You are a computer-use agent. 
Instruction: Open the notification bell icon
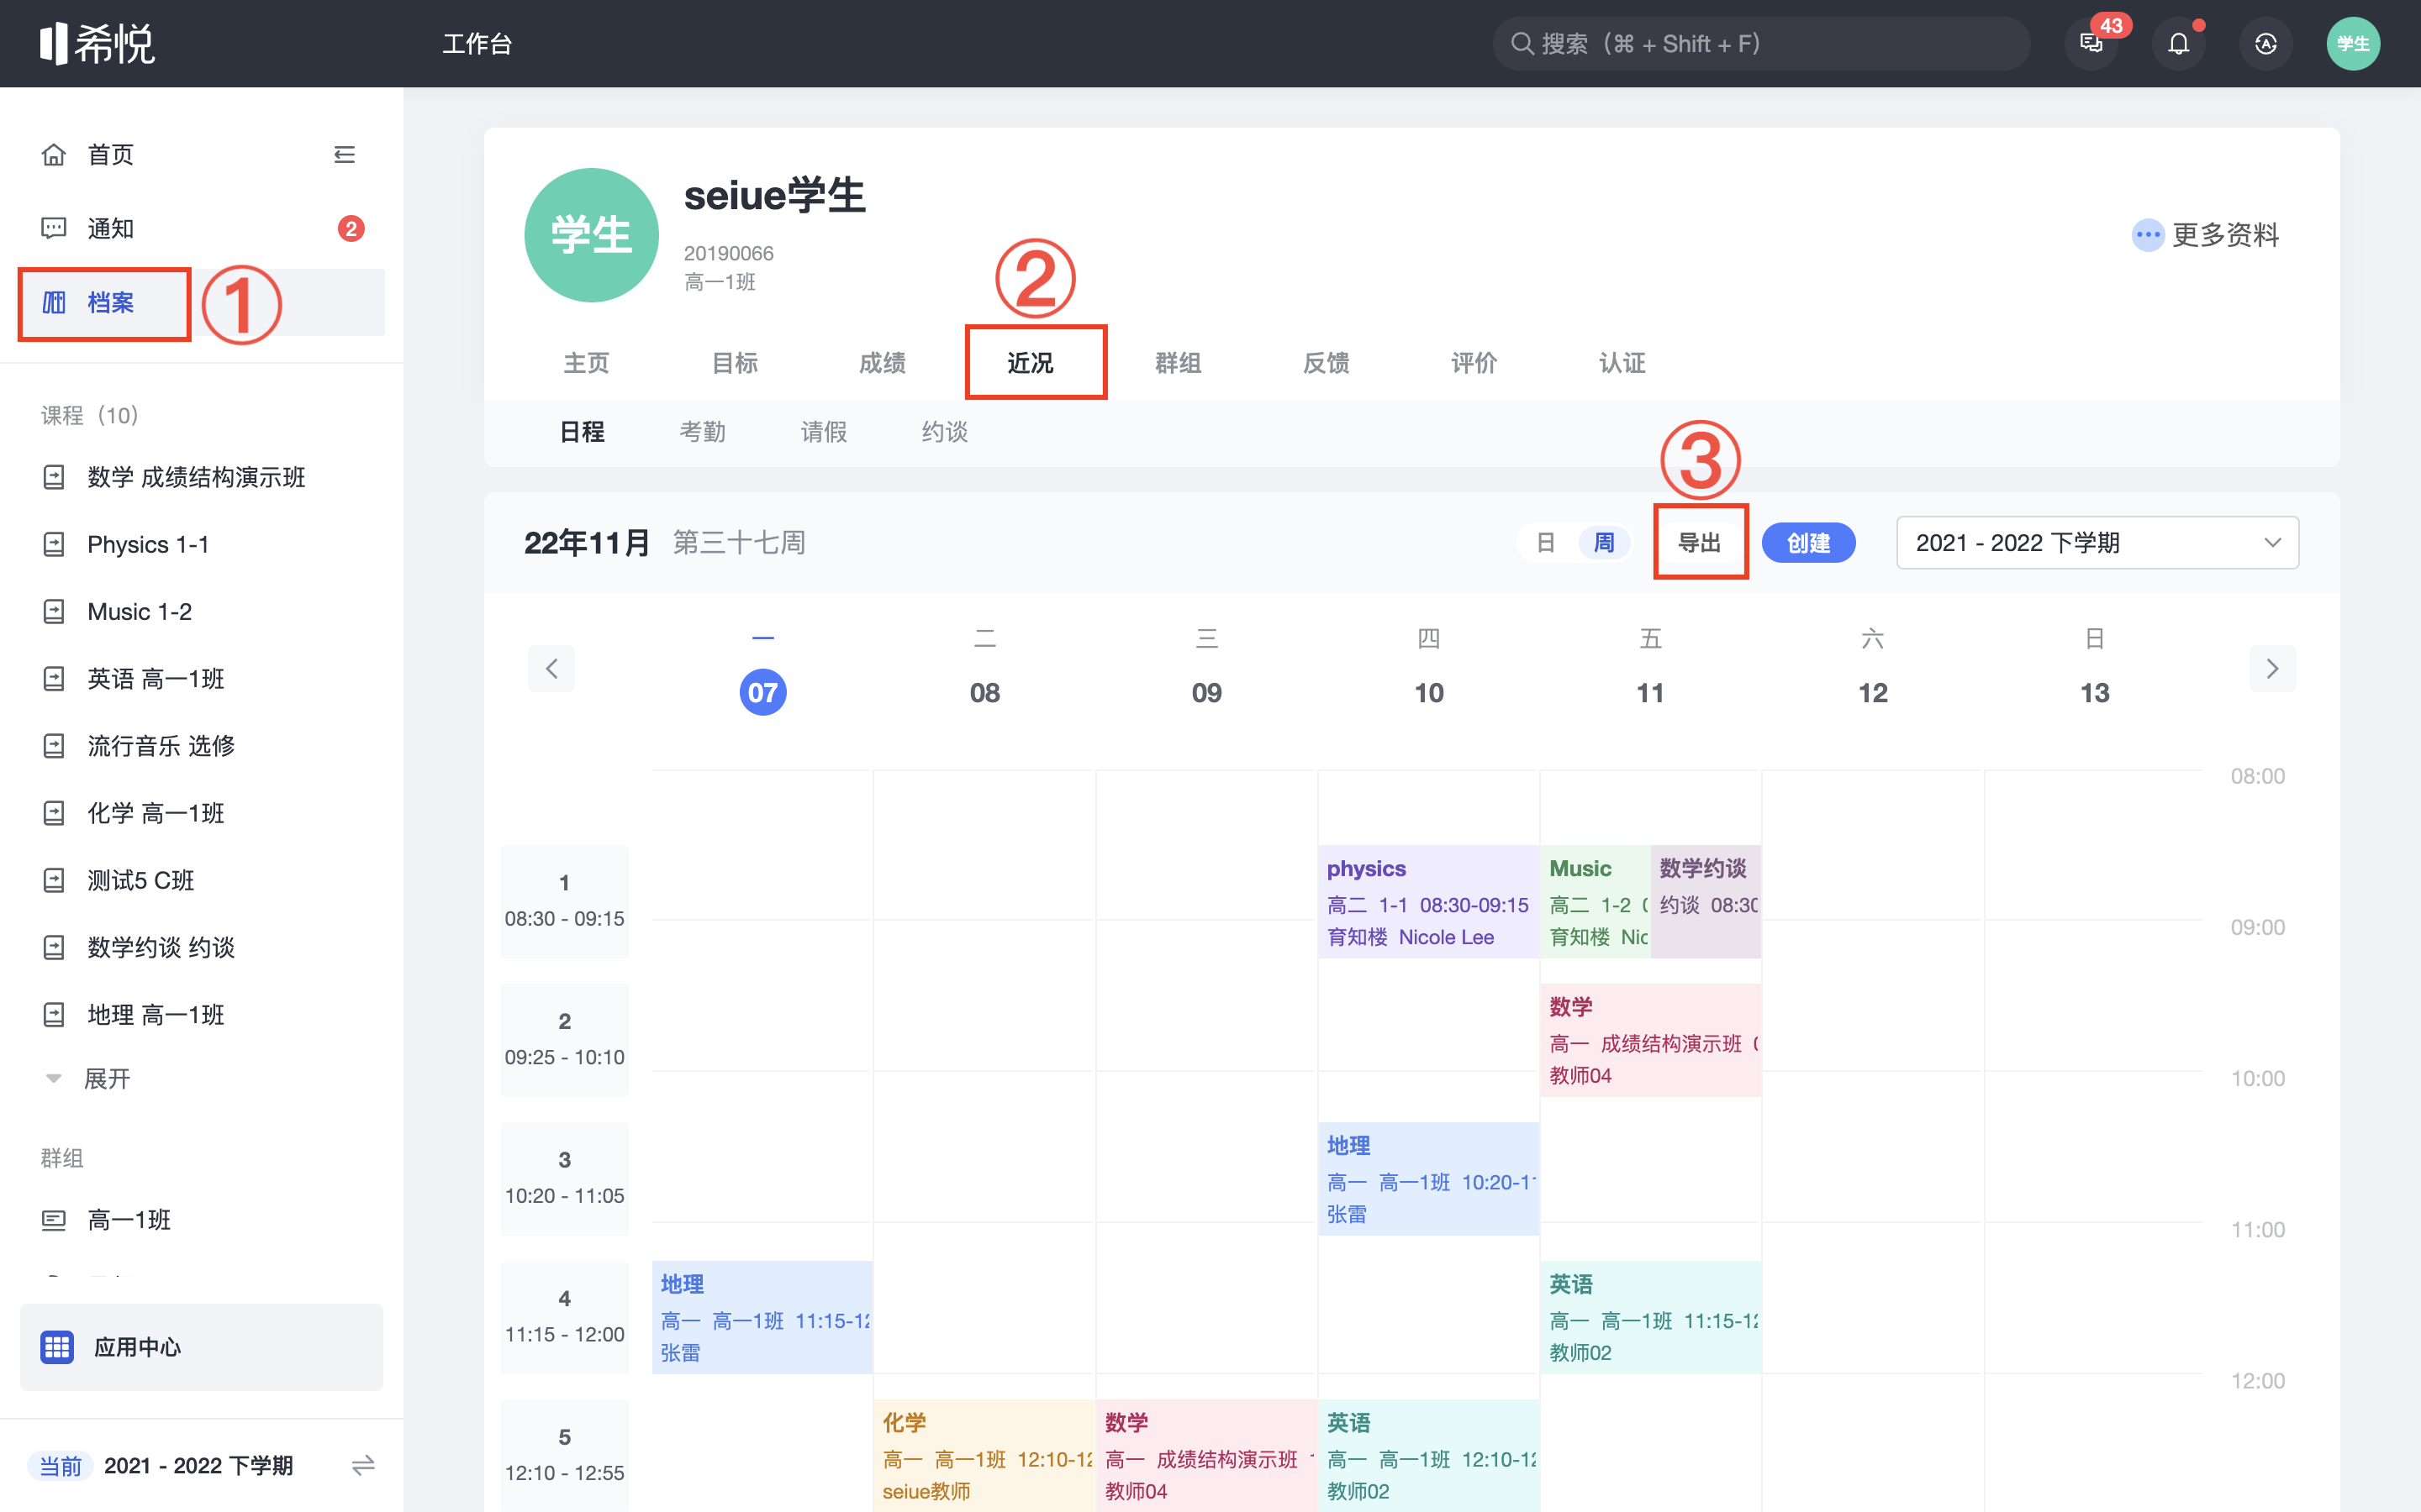[x=2178, y=44]
